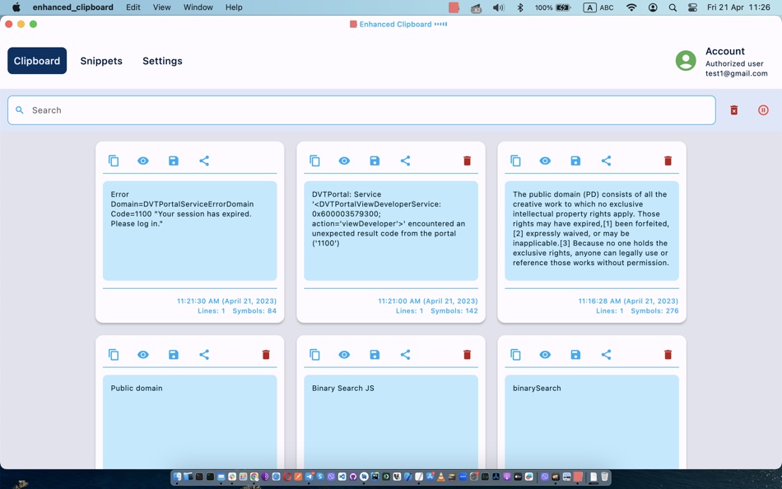Screen dimensions: 782x489
Task: Share the 'Your session has expired' card
Action: (204, 161)
